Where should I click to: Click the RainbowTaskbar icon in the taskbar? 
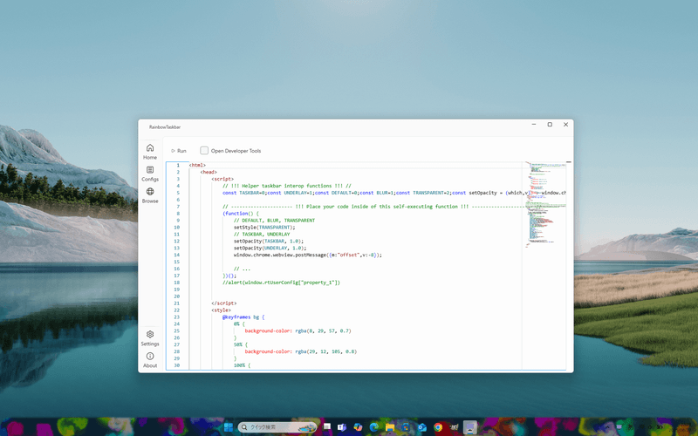click(x=470, y=427)
